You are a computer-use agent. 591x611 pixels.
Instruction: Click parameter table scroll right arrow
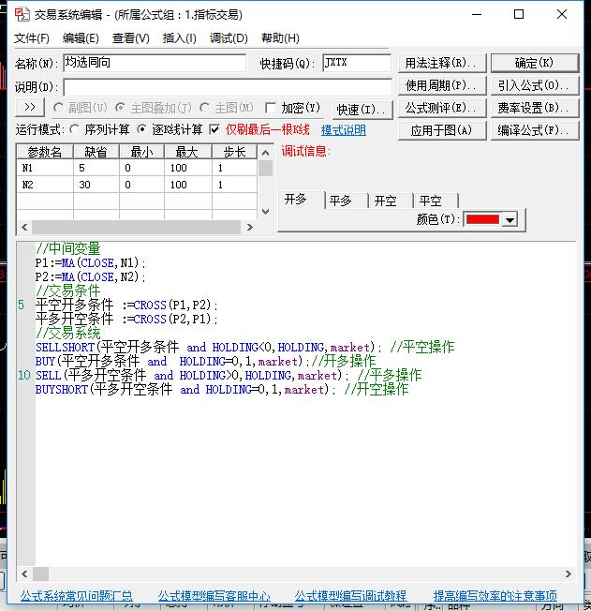[x=250, y=227]
